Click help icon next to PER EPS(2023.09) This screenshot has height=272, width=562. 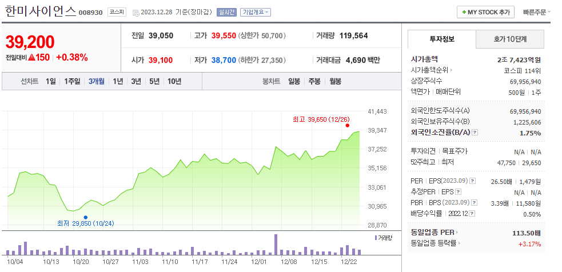tap(473, 181)
